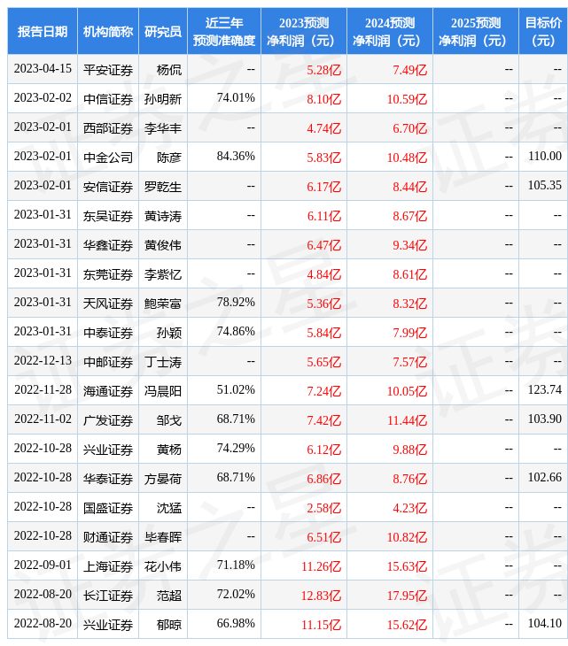Select the 天风证券 institution cell
The height and width of the screenshot is (646, 568).
108,304
